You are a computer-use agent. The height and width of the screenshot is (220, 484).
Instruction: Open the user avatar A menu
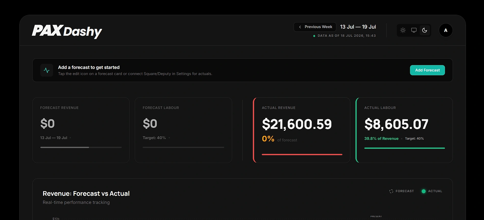[446, 30]
